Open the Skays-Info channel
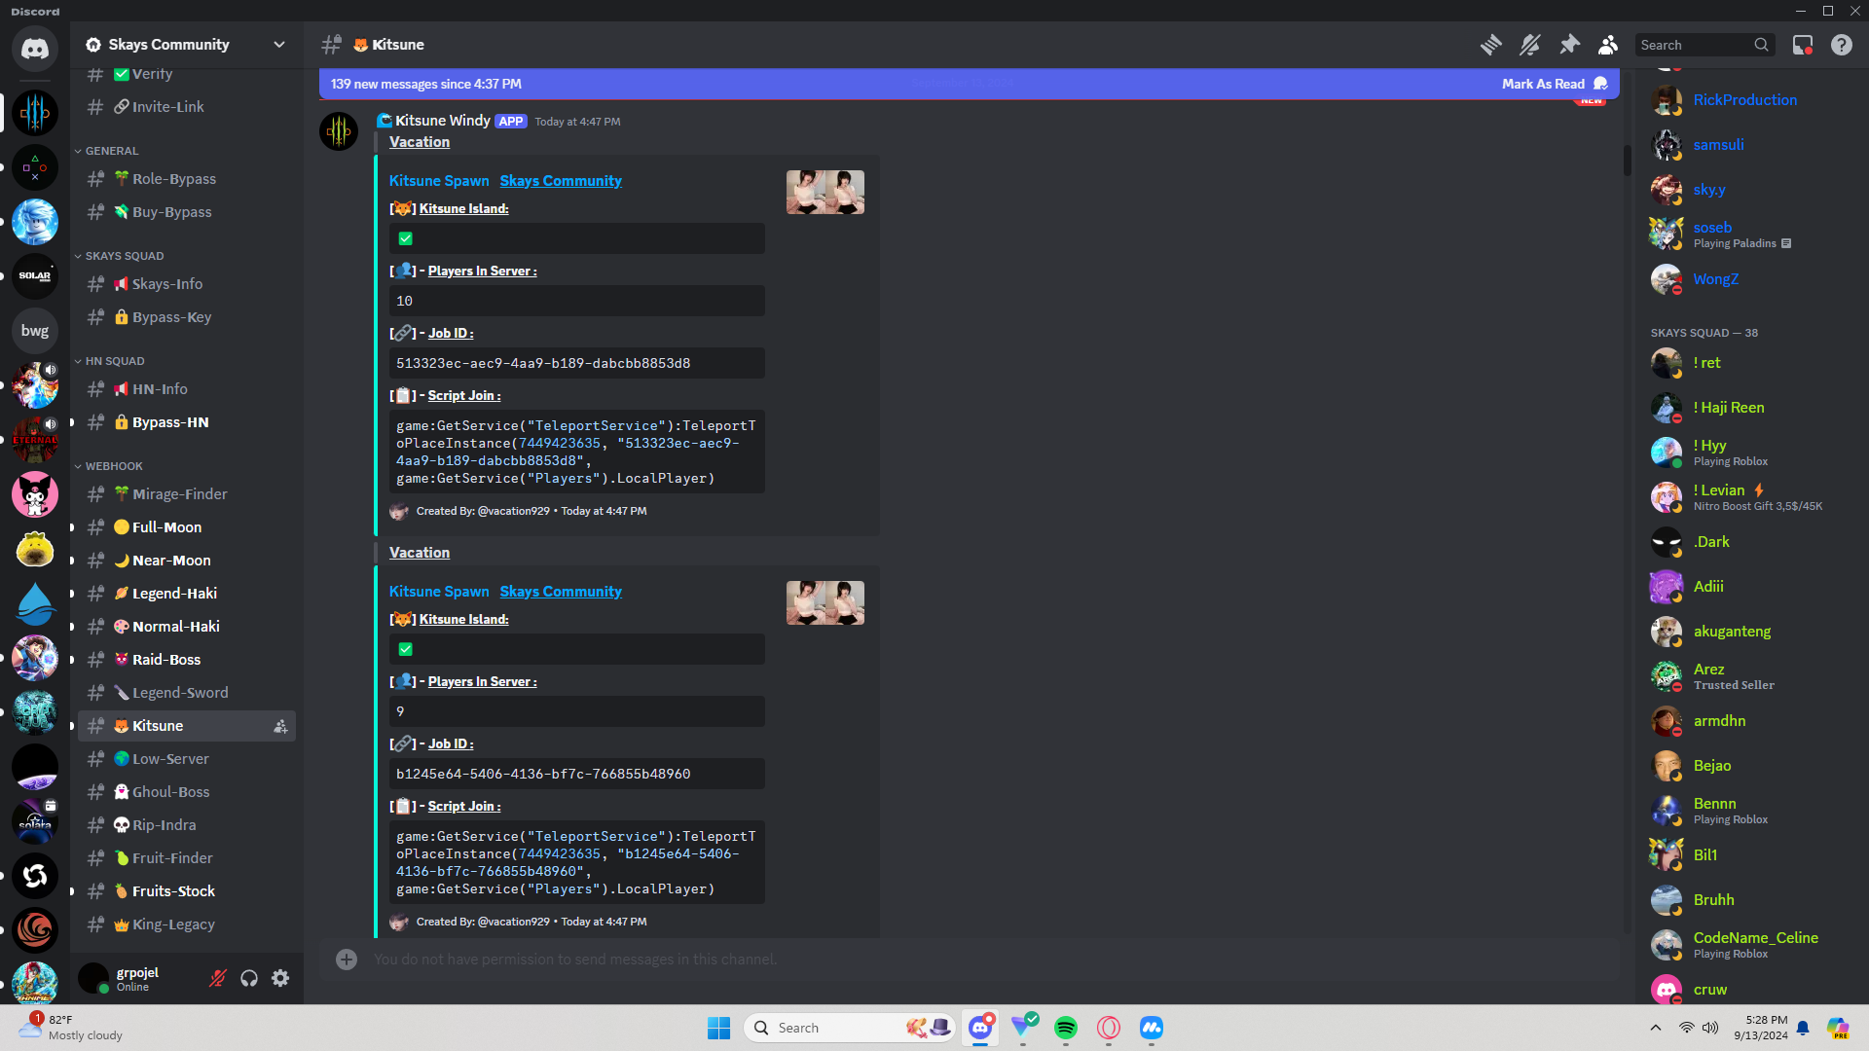Image resolution: width=1869 pixels, height=1051 pixels. [x=187, y=284]
